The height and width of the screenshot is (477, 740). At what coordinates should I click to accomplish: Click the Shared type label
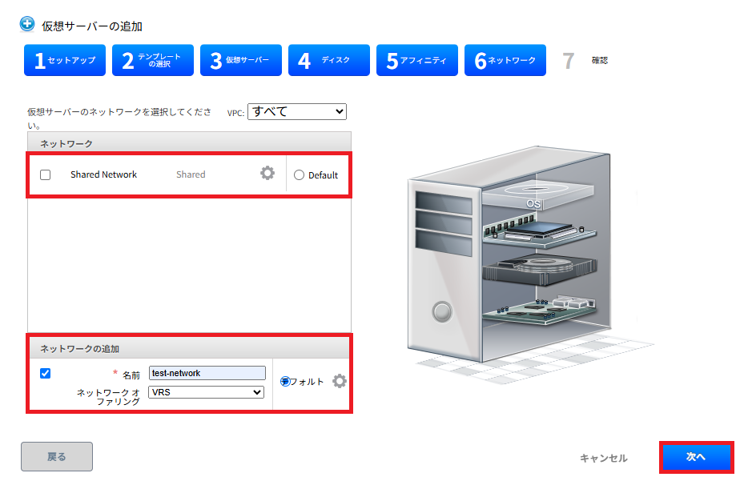(191, 174)
